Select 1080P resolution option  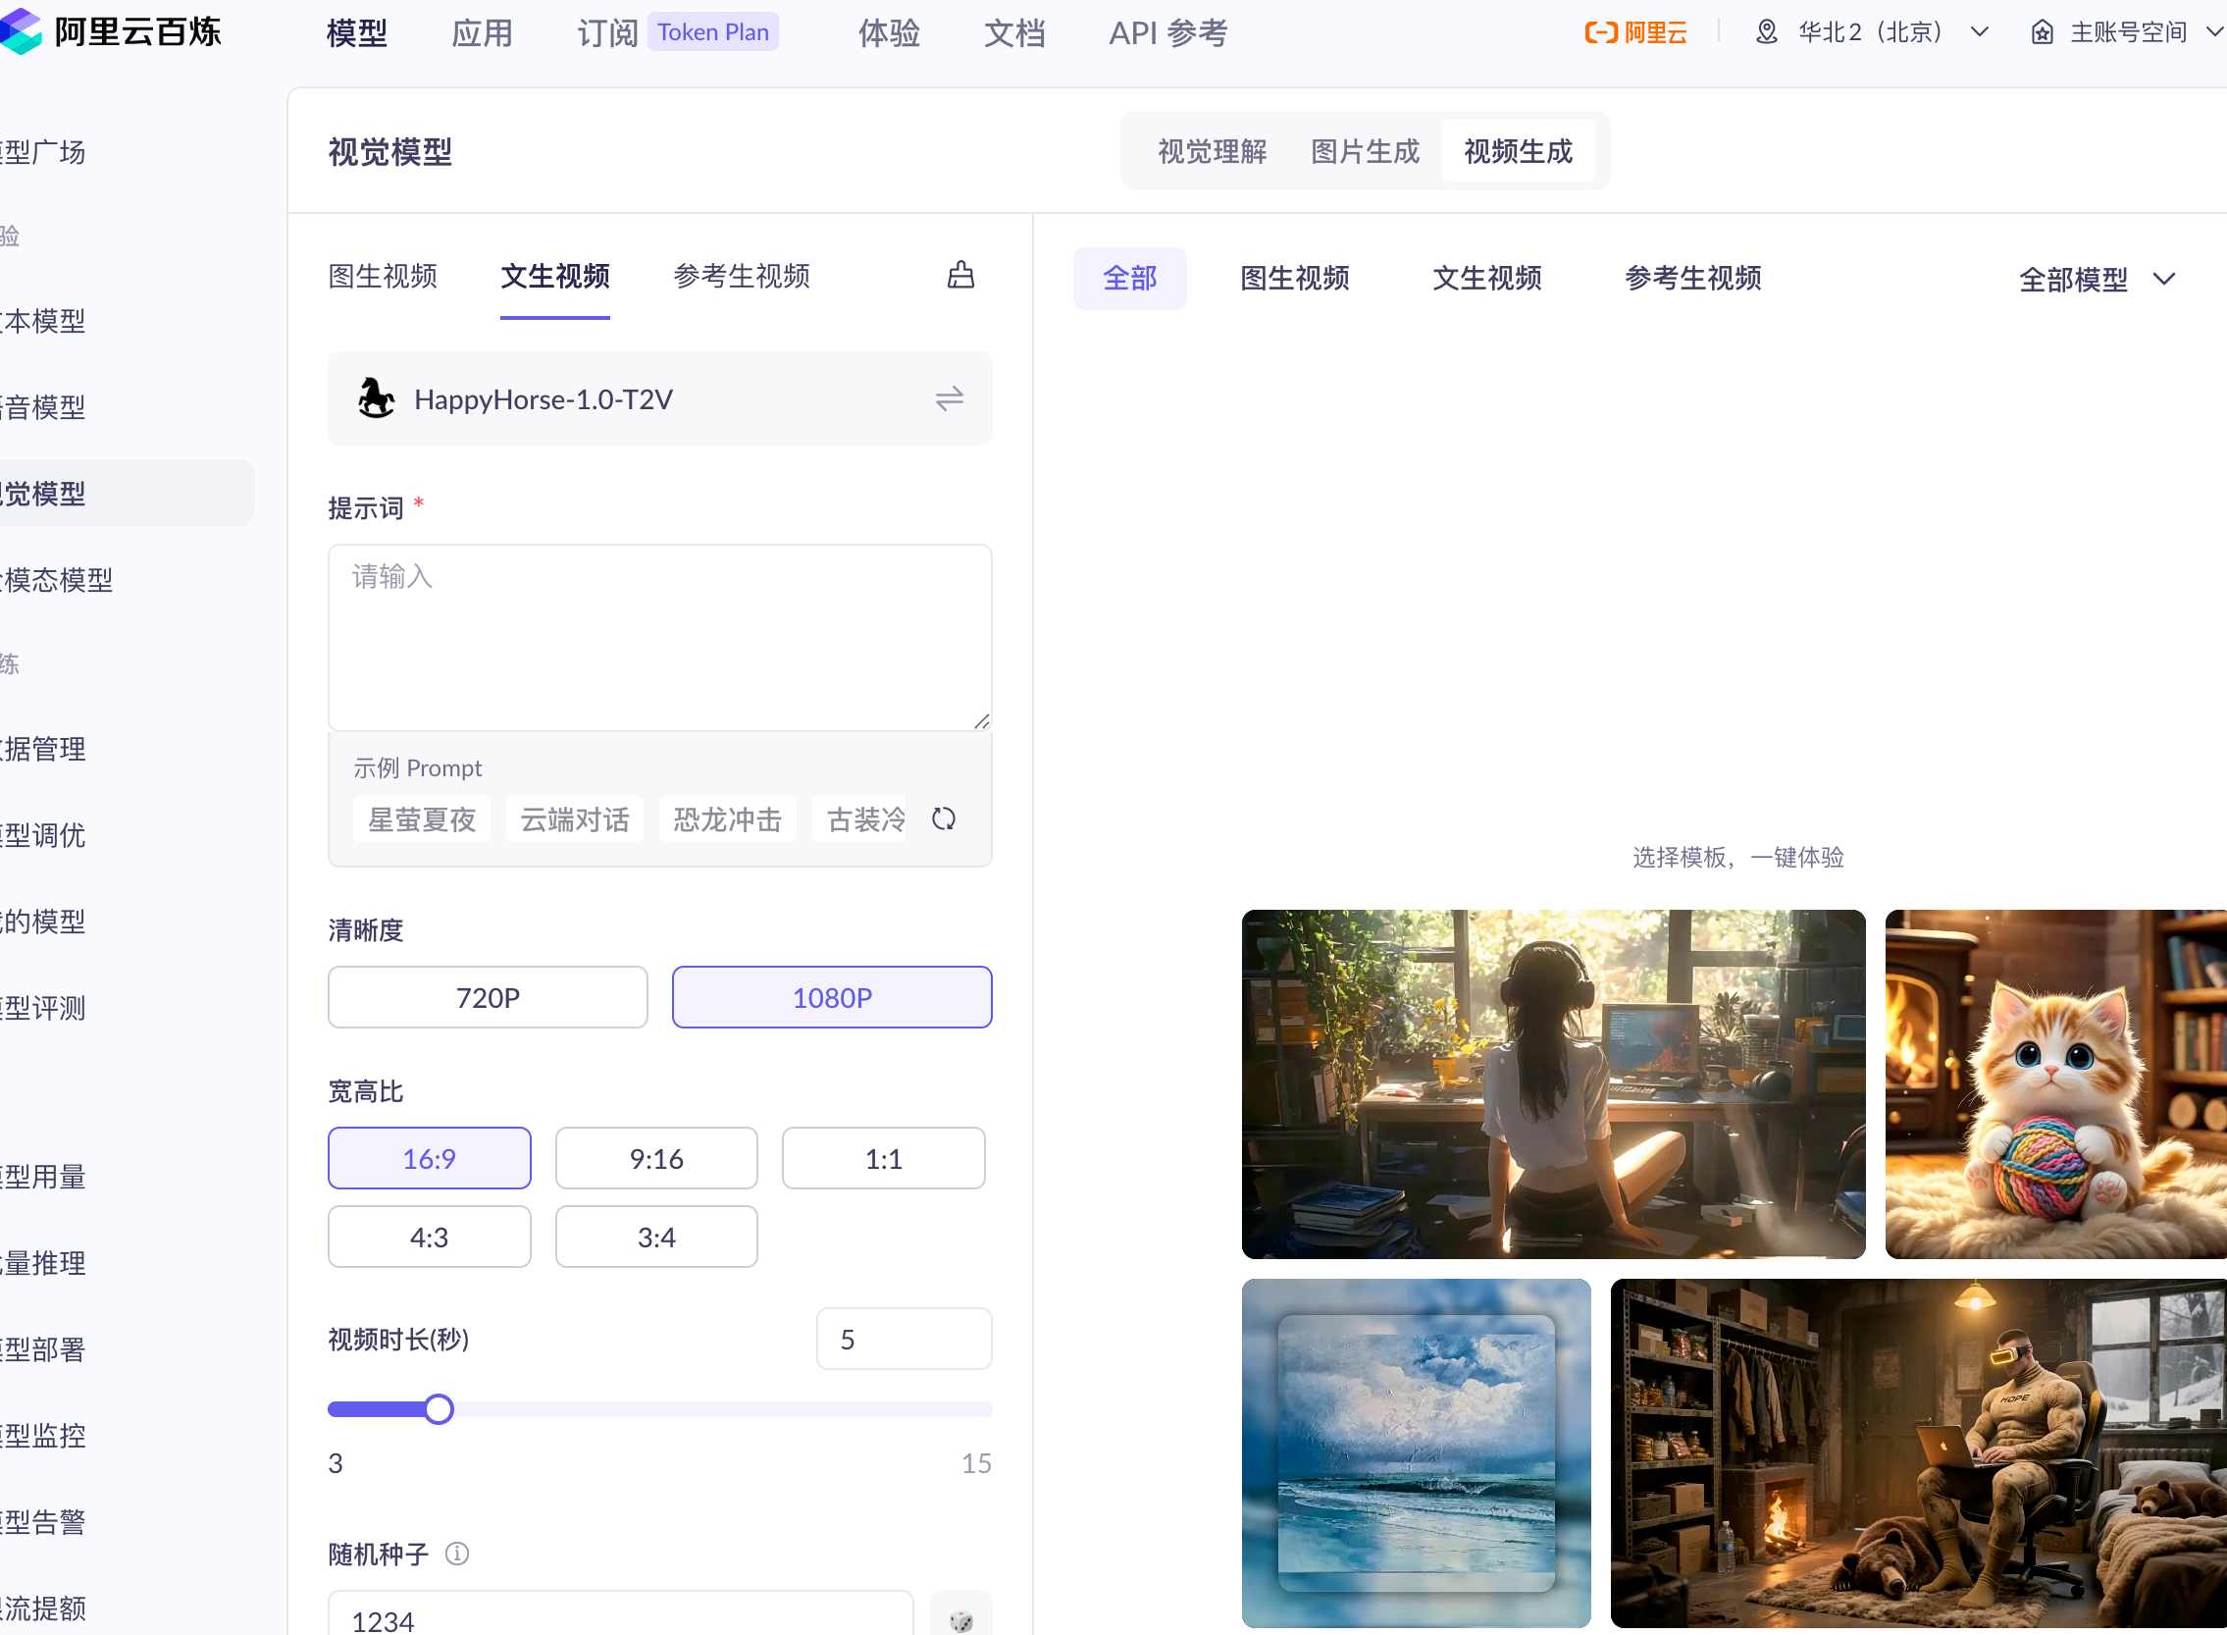pos(832,998)
